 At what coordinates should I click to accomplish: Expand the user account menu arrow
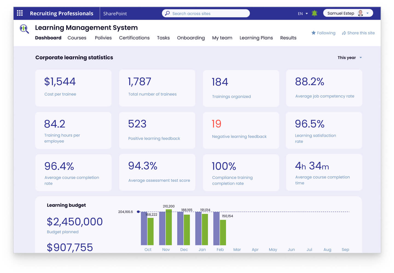pos(368,13)
